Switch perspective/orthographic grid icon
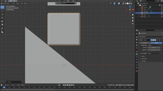Viewport: 163px width, 91px height. (133, 24)
